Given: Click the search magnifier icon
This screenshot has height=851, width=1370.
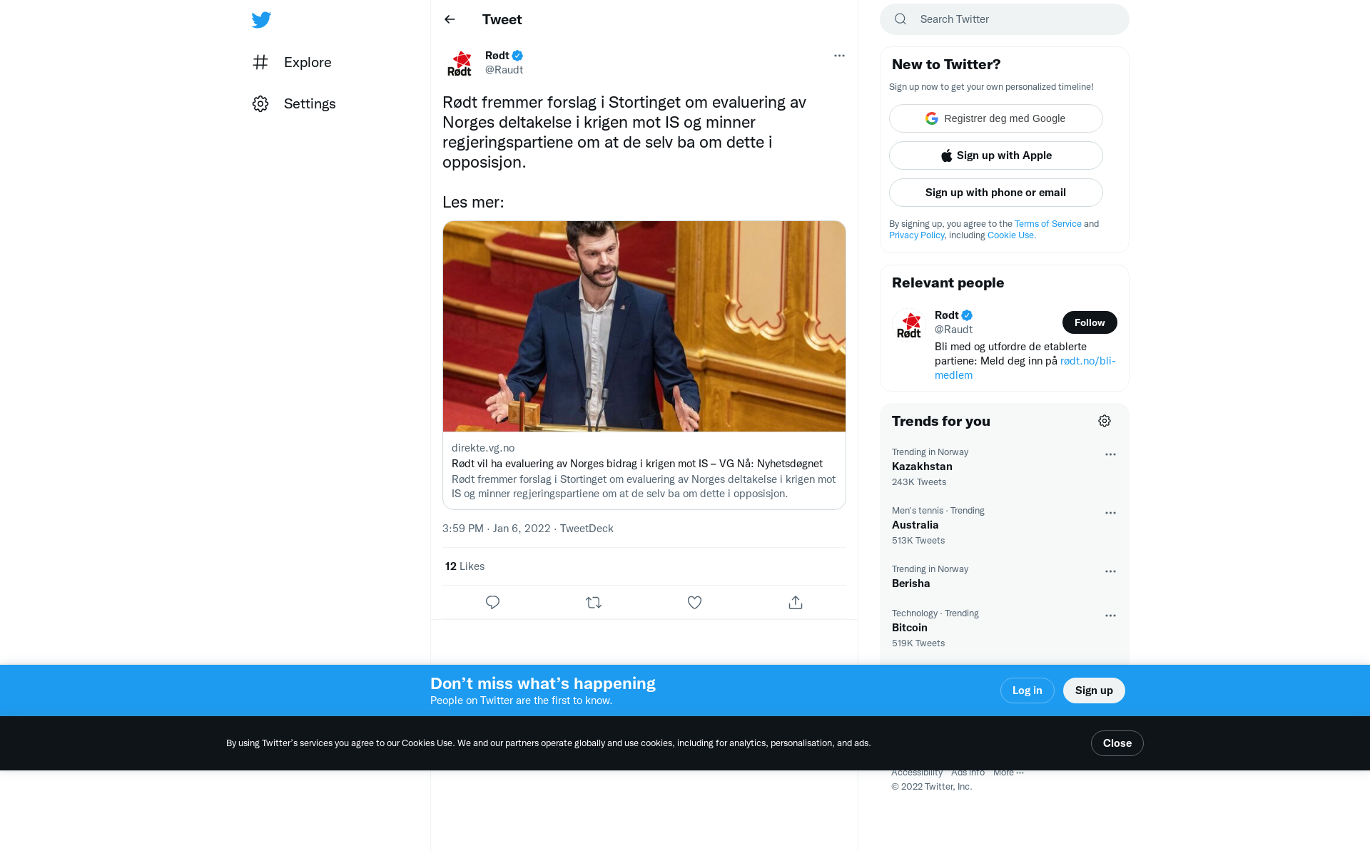Looking at the screenshot, I should pyautogui.click(x=900, y=19).
